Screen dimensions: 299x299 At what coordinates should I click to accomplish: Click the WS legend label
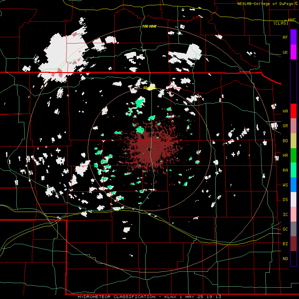point(285,185)
